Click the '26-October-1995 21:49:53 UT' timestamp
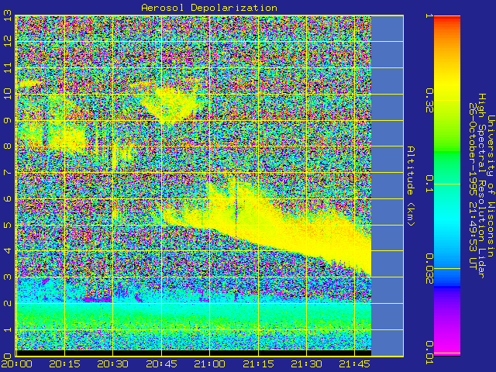 473,186
